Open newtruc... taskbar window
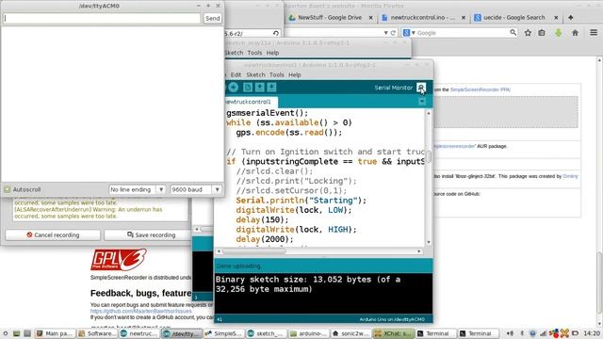This screenshot has width=603, height=339. pyautogui.click(x=139, y=333)
